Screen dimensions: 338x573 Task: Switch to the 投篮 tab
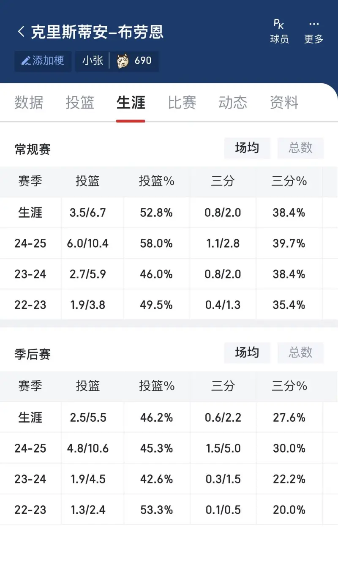[x=80, y=103]
